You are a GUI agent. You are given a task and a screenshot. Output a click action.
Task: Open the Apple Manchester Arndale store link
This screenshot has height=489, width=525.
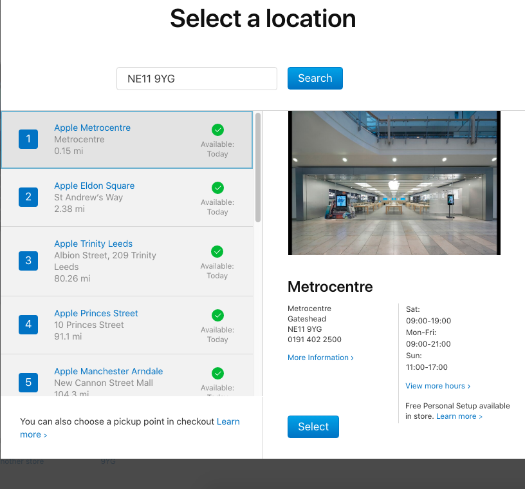coord(109,371)
